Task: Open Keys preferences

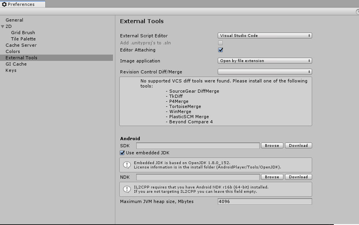Action: tap(11, 70)
